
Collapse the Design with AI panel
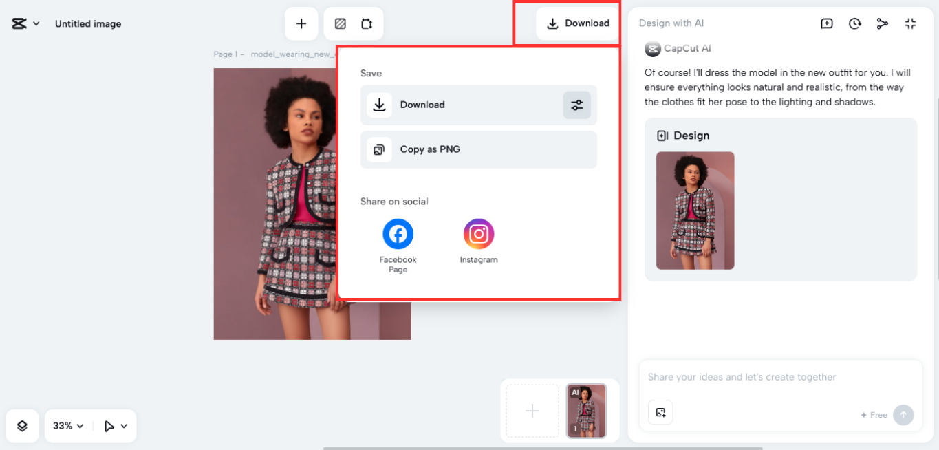(x=910, y=23)
